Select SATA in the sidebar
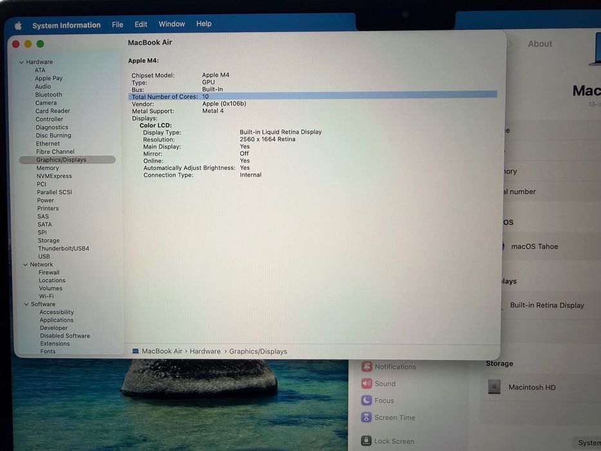This screenshot has height=451, width=601. (44, 224)
